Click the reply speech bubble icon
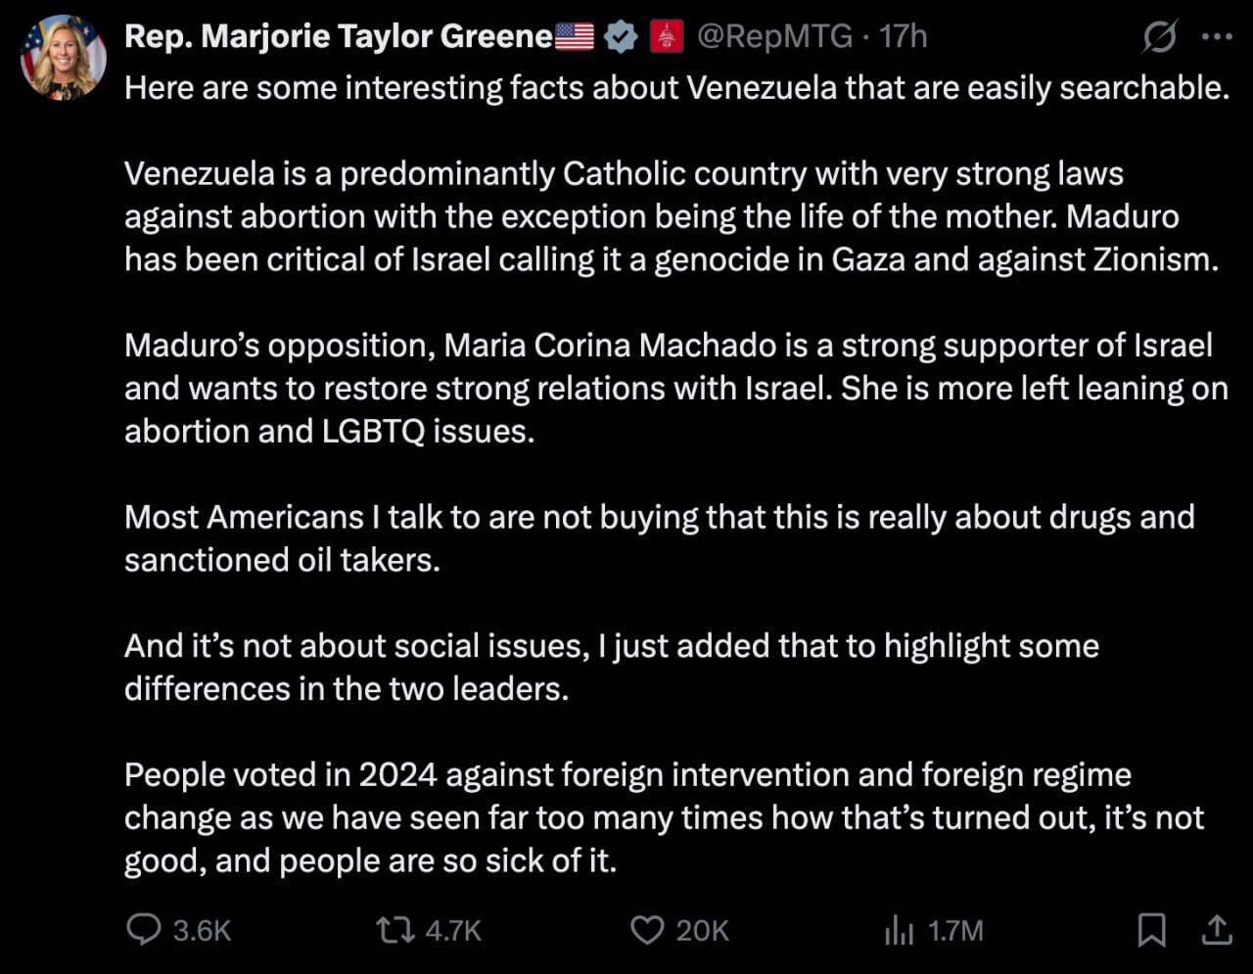Image resolution: width=1253 pixels, height=974 pixels. 144,929
